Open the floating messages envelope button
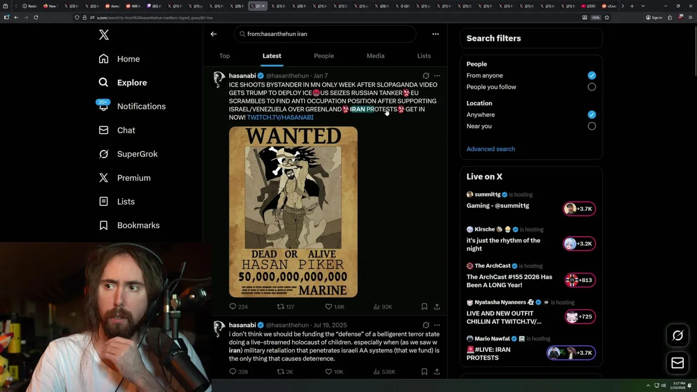Screen dimensions: 697x392 (677, 363)
